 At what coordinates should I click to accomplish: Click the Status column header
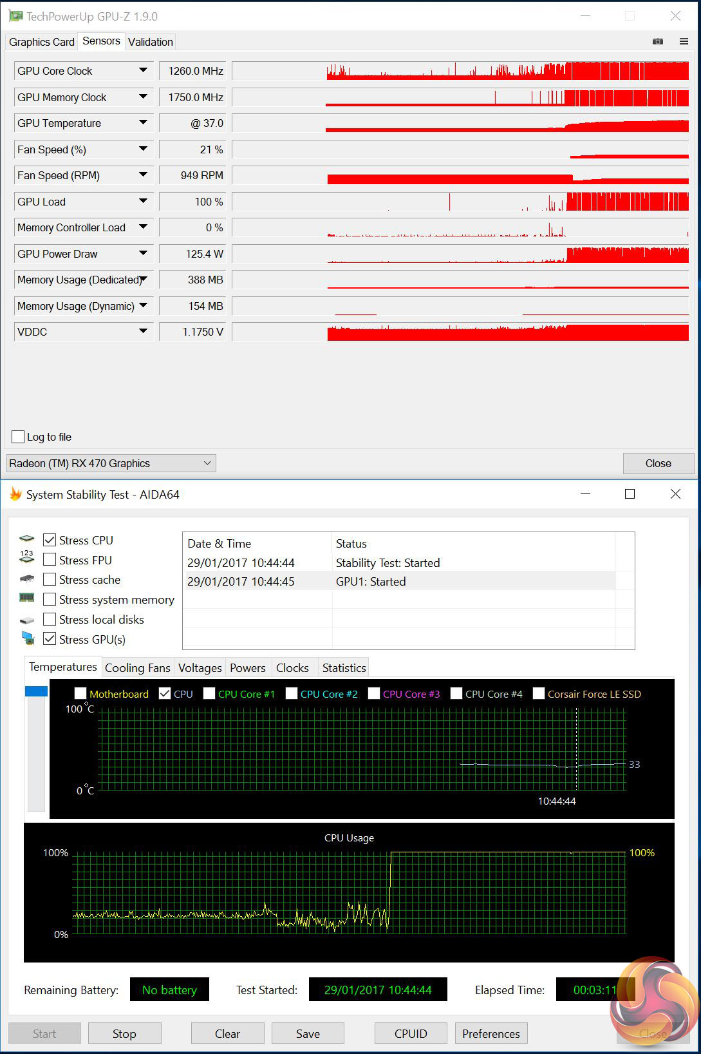click(473, 543)
